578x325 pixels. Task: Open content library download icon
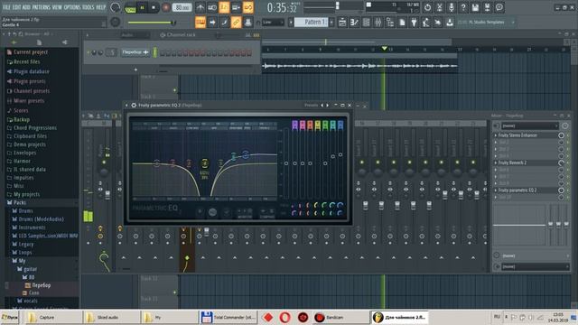450,23
